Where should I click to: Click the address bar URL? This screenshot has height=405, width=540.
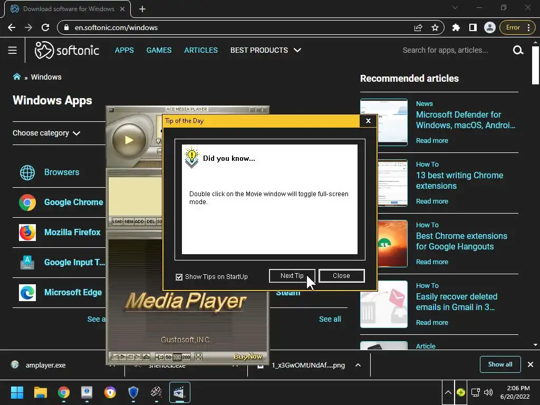click(116, 27)
